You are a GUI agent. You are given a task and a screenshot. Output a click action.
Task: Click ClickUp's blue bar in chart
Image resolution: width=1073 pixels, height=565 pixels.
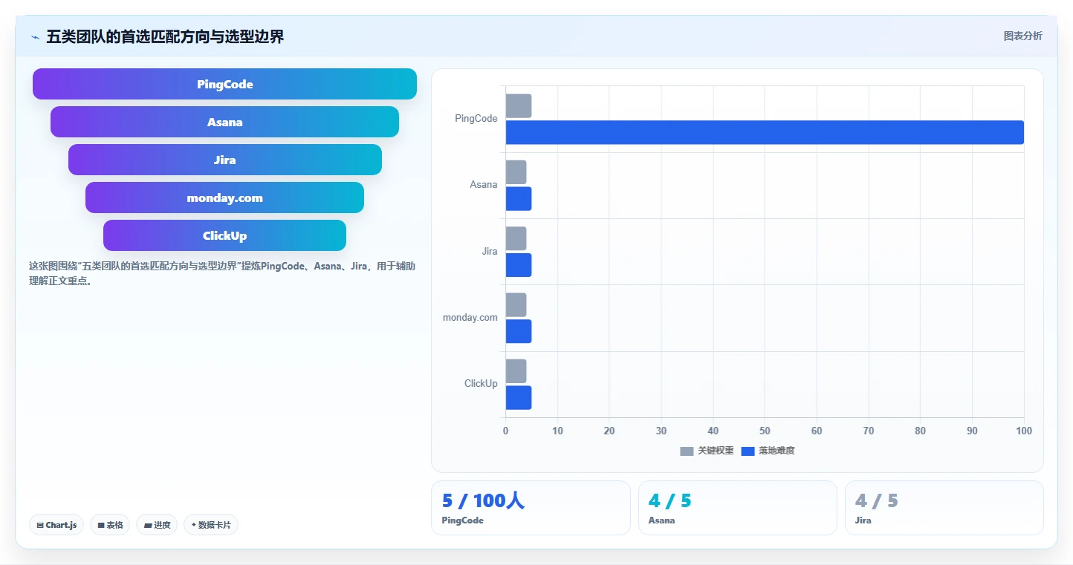pos(519,397)
